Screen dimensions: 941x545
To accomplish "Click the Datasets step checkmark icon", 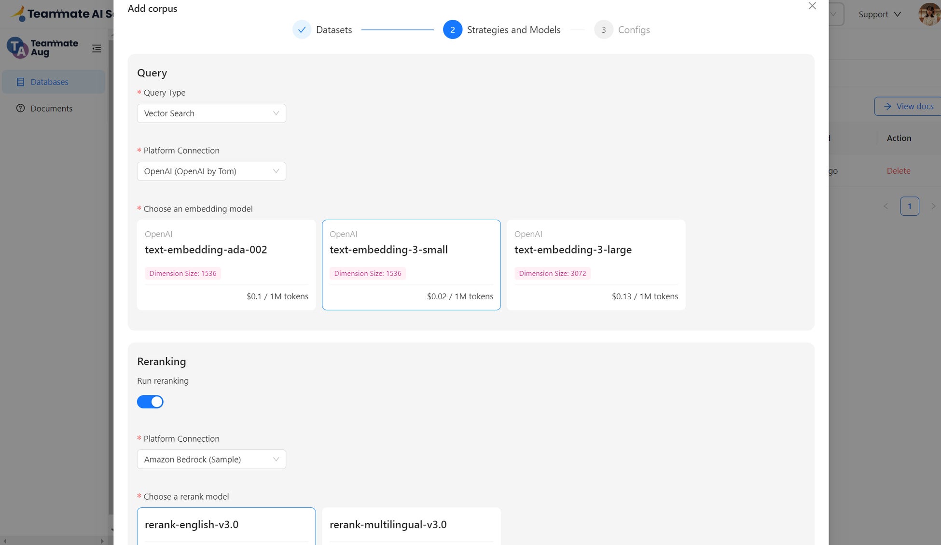I will (x=302, y=29).
